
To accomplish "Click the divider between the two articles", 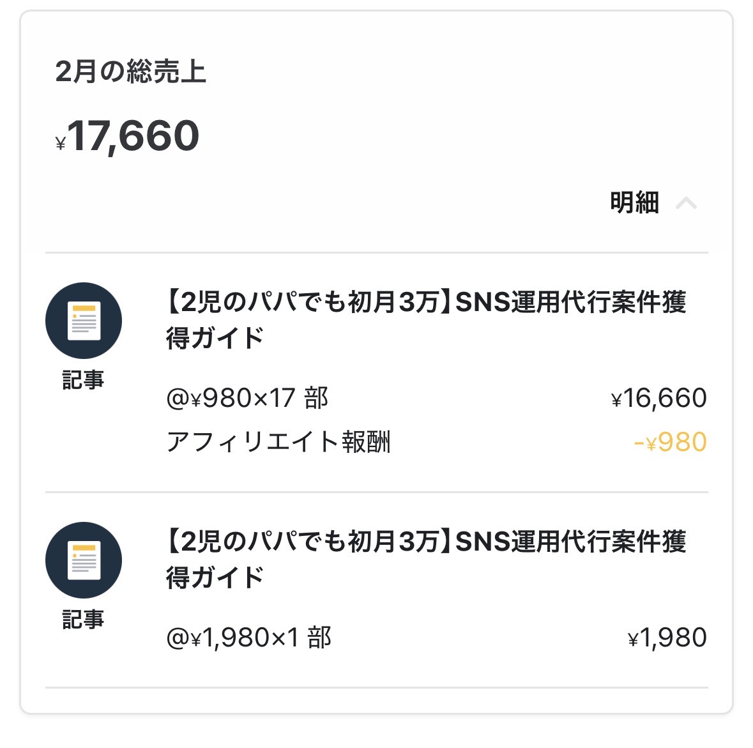I will (376, 492).
